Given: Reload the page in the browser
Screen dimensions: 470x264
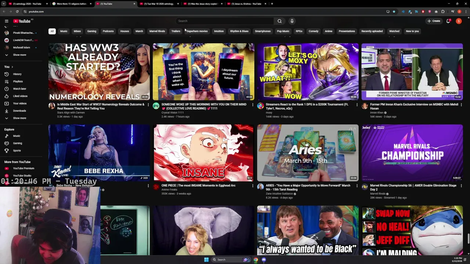Looking at the screenshot, I should pos(17,11).
